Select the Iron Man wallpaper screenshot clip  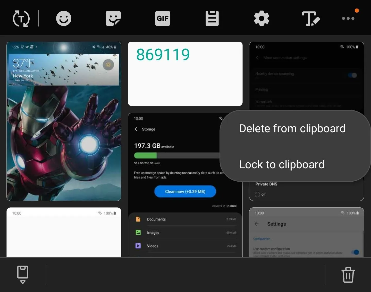(64, 121)
